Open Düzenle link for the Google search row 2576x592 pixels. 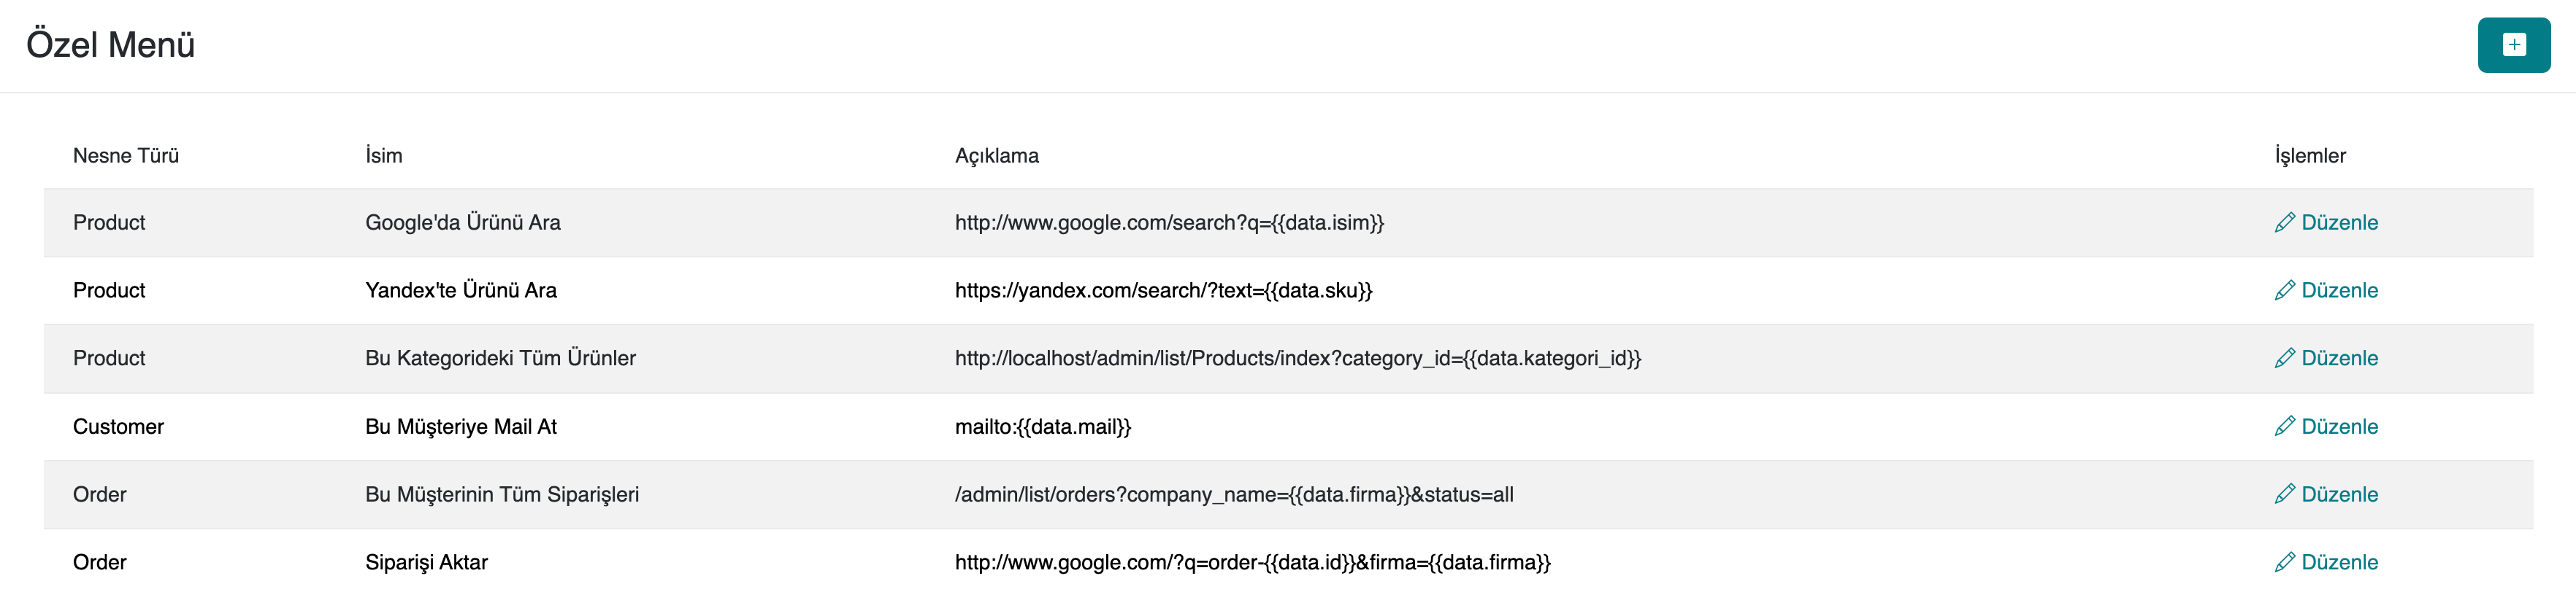2339,222
